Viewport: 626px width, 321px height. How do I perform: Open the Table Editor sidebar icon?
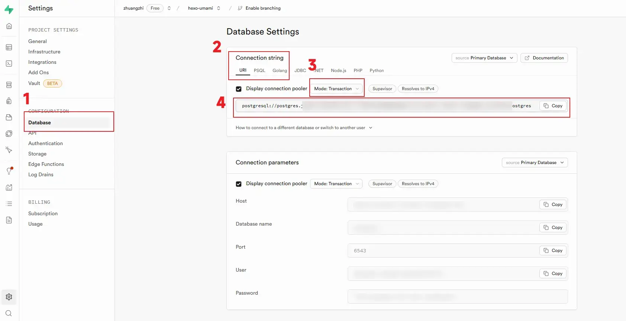click(x=9, y=47)
